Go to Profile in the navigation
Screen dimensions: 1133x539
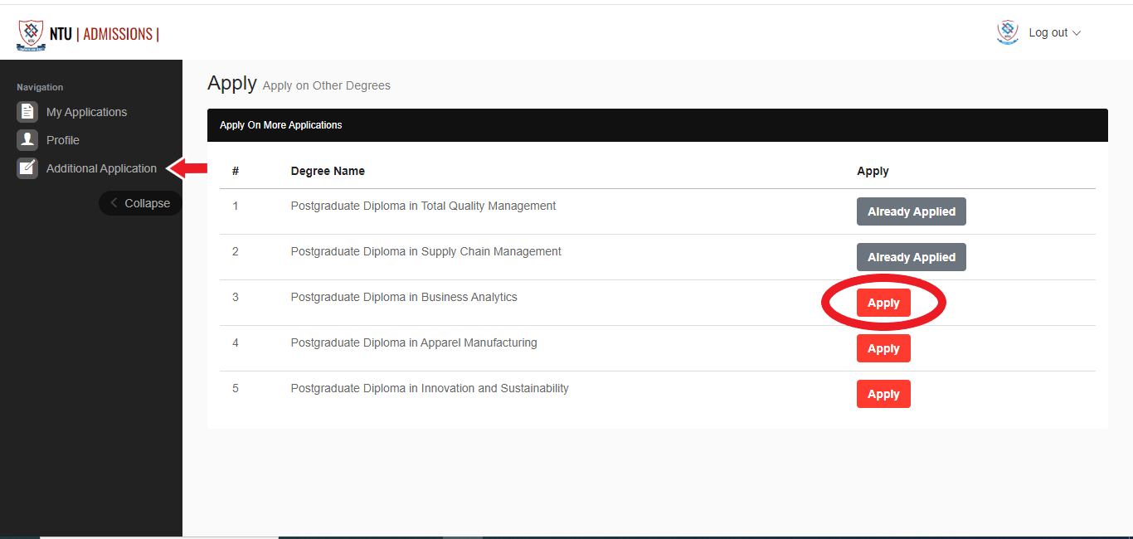(63, 140)
